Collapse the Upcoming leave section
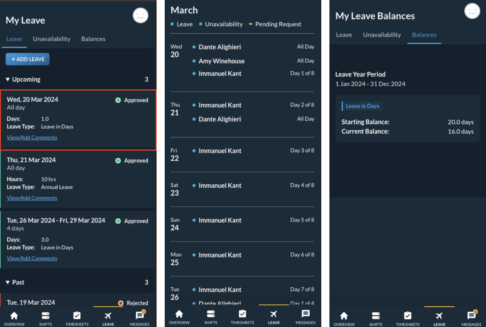 point(8,80)
